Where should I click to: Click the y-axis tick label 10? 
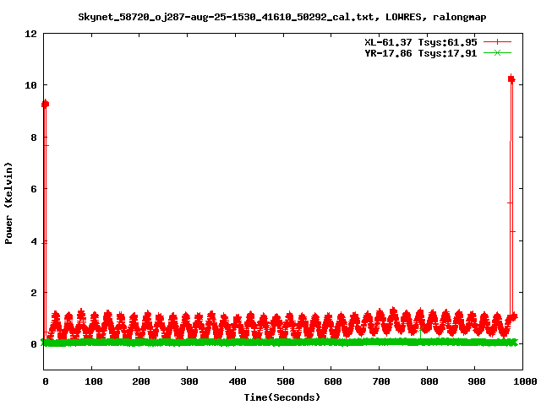point(30,85)
